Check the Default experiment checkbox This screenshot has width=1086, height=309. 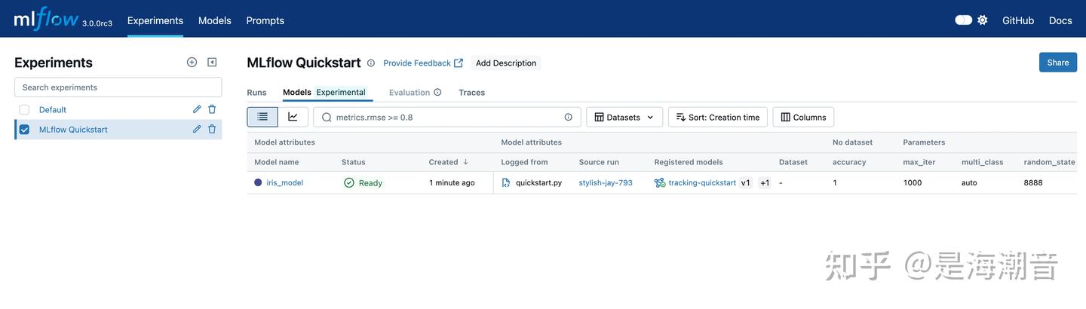(x=24, y=110)
